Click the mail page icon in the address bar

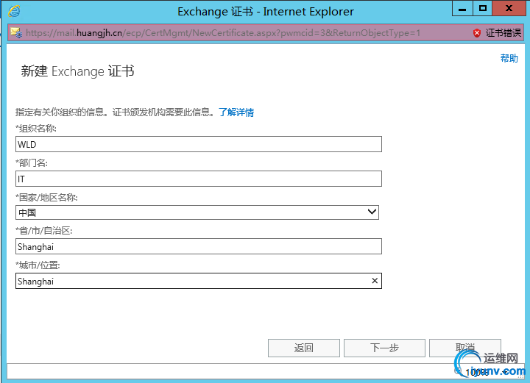pos(16,33)
